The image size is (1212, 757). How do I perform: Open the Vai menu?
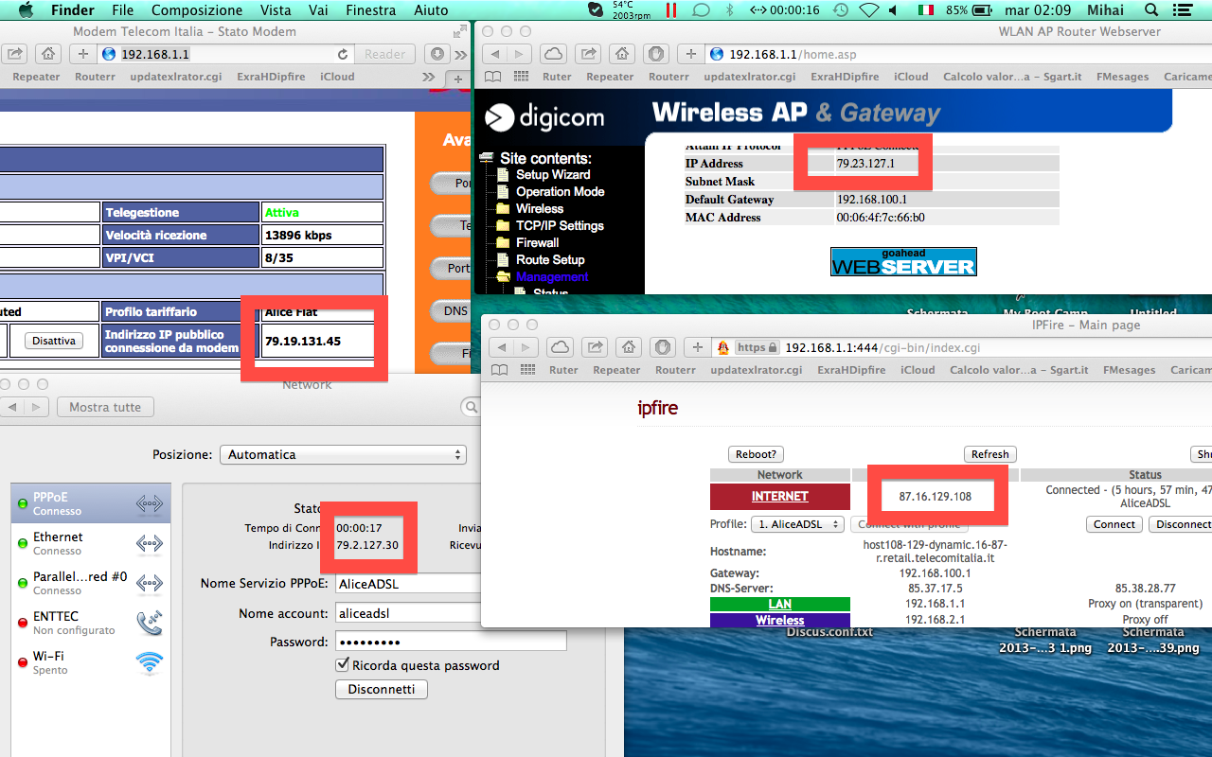[320, 10]
